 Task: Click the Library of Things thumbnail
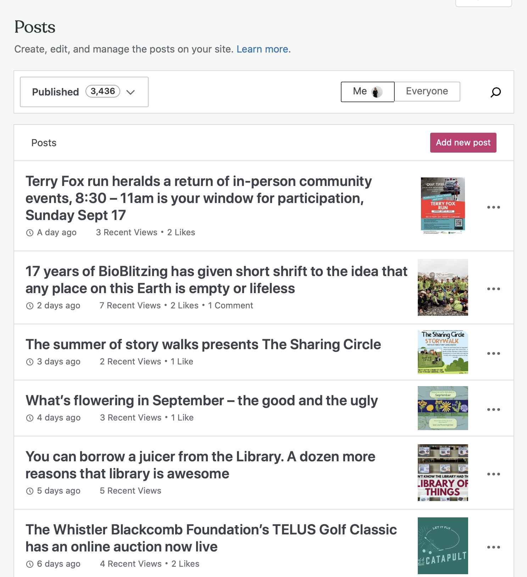443,473
